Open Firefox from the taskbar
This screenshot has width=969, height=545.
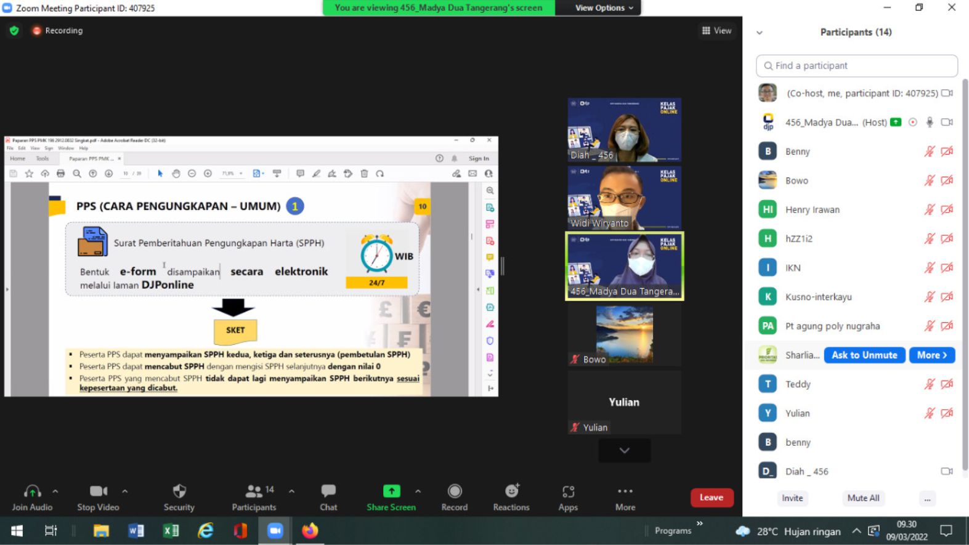point(310,530)
